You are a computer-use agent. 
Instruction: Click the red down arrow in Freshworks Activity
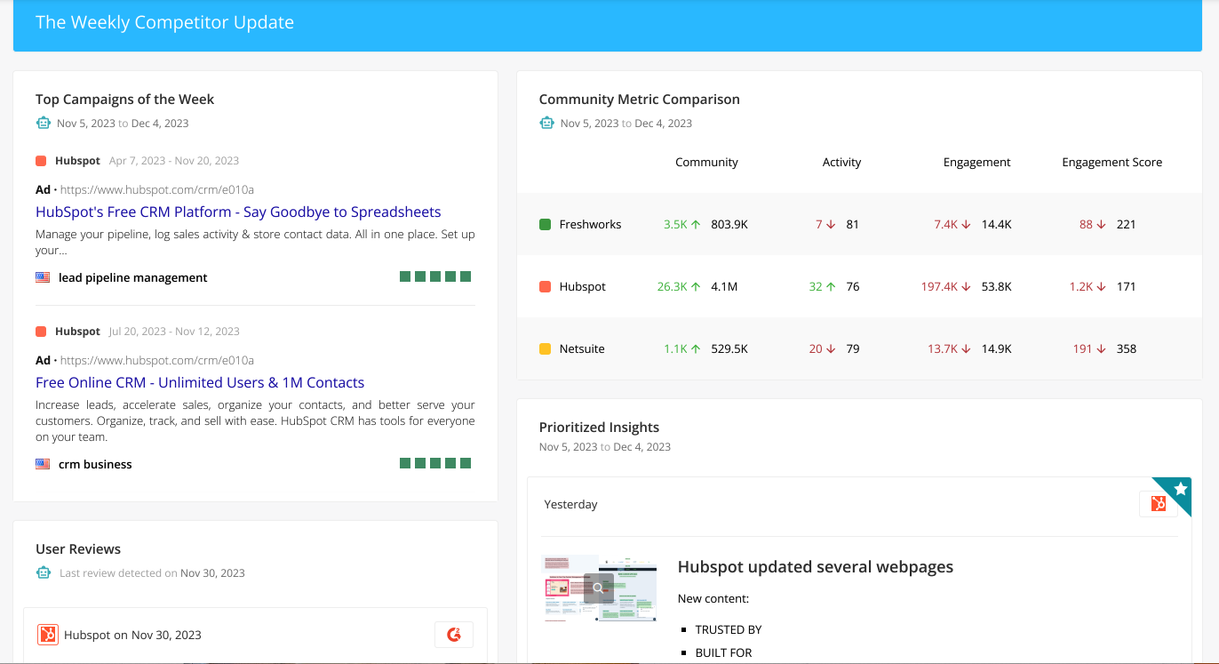pyautogui.click(x=831, y=225)
